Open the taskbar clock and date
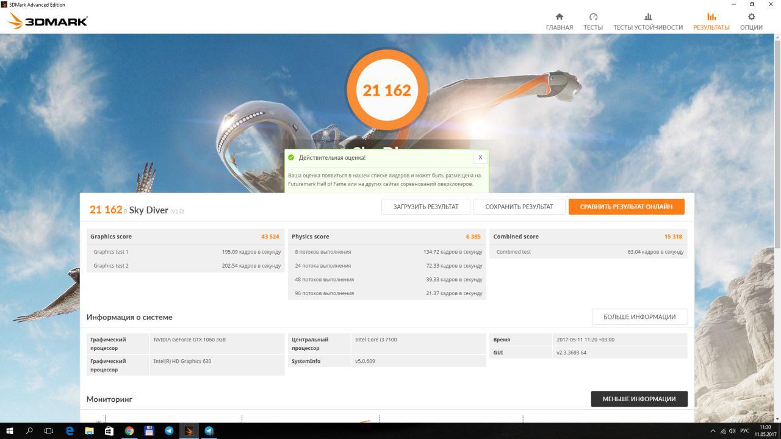 765,431
